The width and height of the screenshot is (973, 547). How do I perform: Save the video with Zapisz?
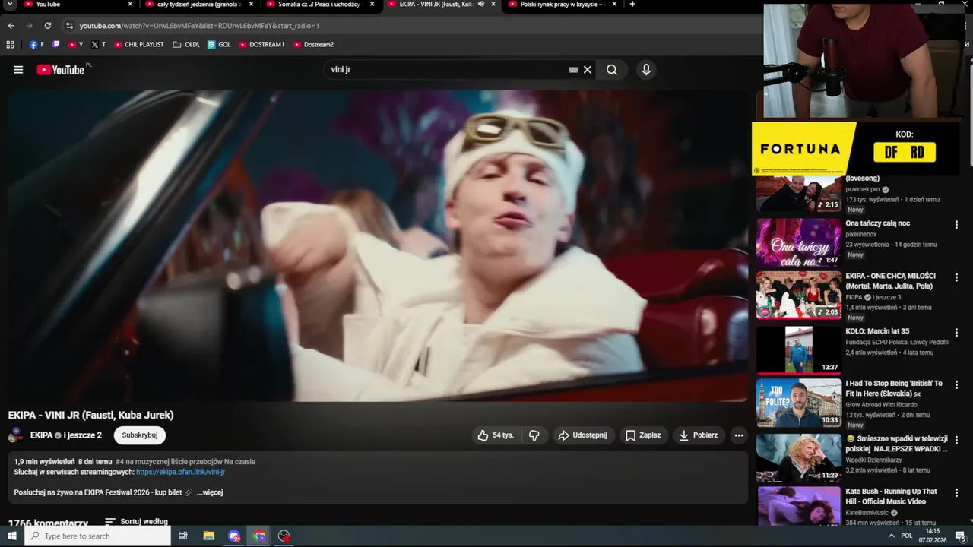coord(643,435)
